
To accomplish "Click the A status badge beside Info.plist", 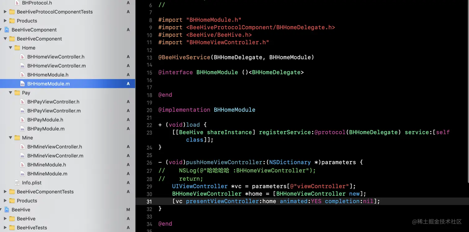I will pyautogui.click(x=128, y=183).
